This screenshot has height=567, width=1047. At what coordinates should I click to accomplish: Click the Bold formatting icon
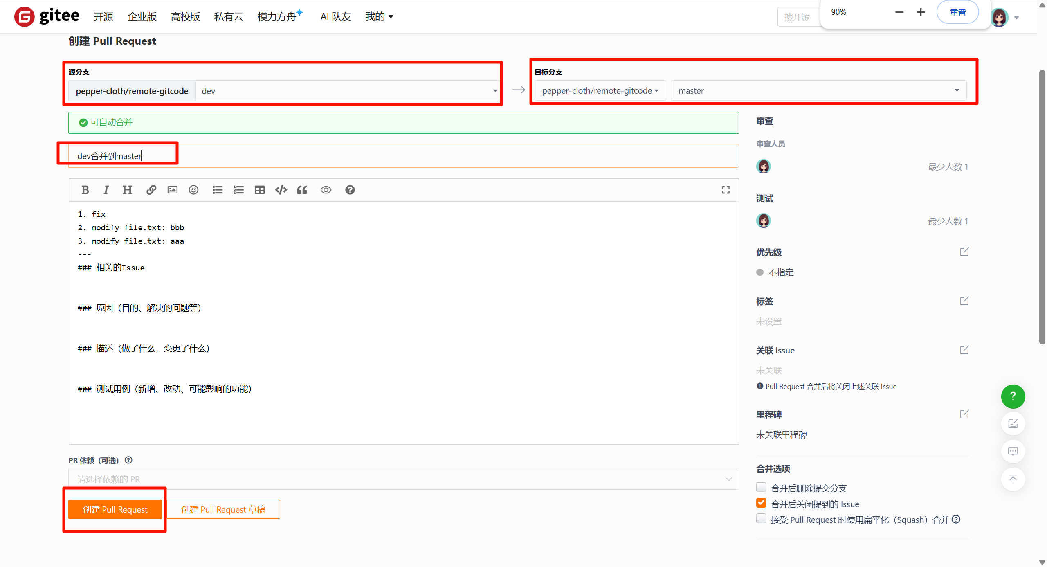pos(85,190)
